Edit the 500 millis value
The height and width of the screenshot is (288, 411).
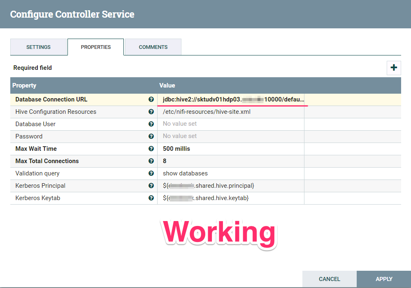231,149
